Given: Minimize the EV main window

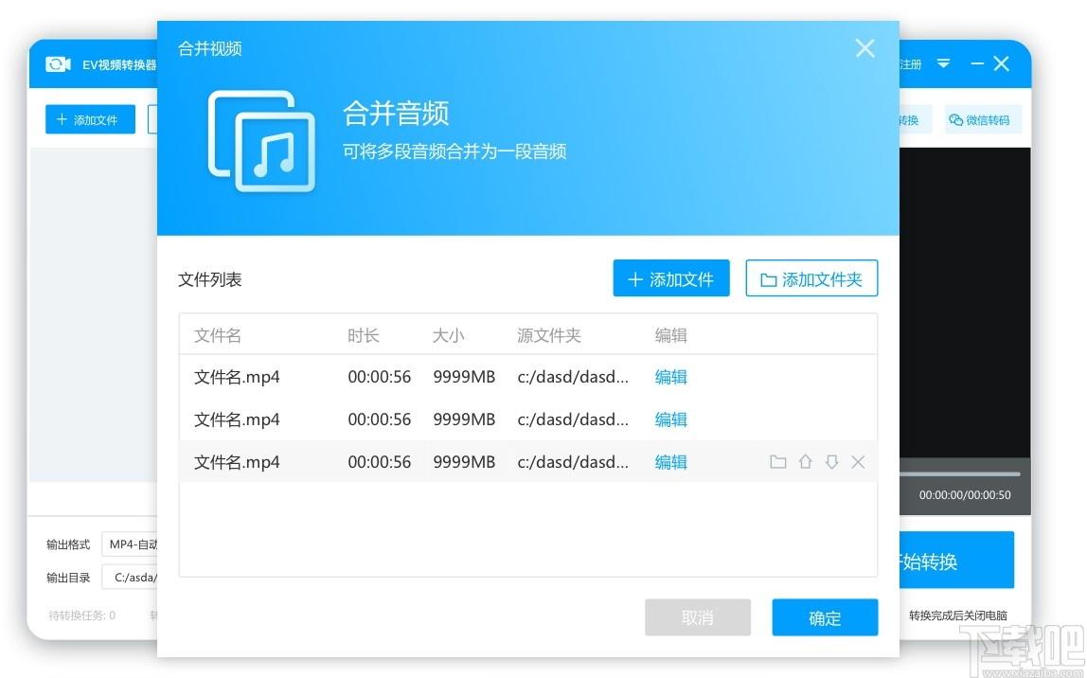Looking at the screenshot, I should pyautogui.click(x=977, y=63).
